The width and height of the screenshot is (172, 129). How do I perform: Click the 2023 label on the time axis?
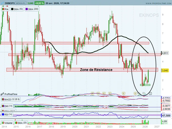coord(110,126)
